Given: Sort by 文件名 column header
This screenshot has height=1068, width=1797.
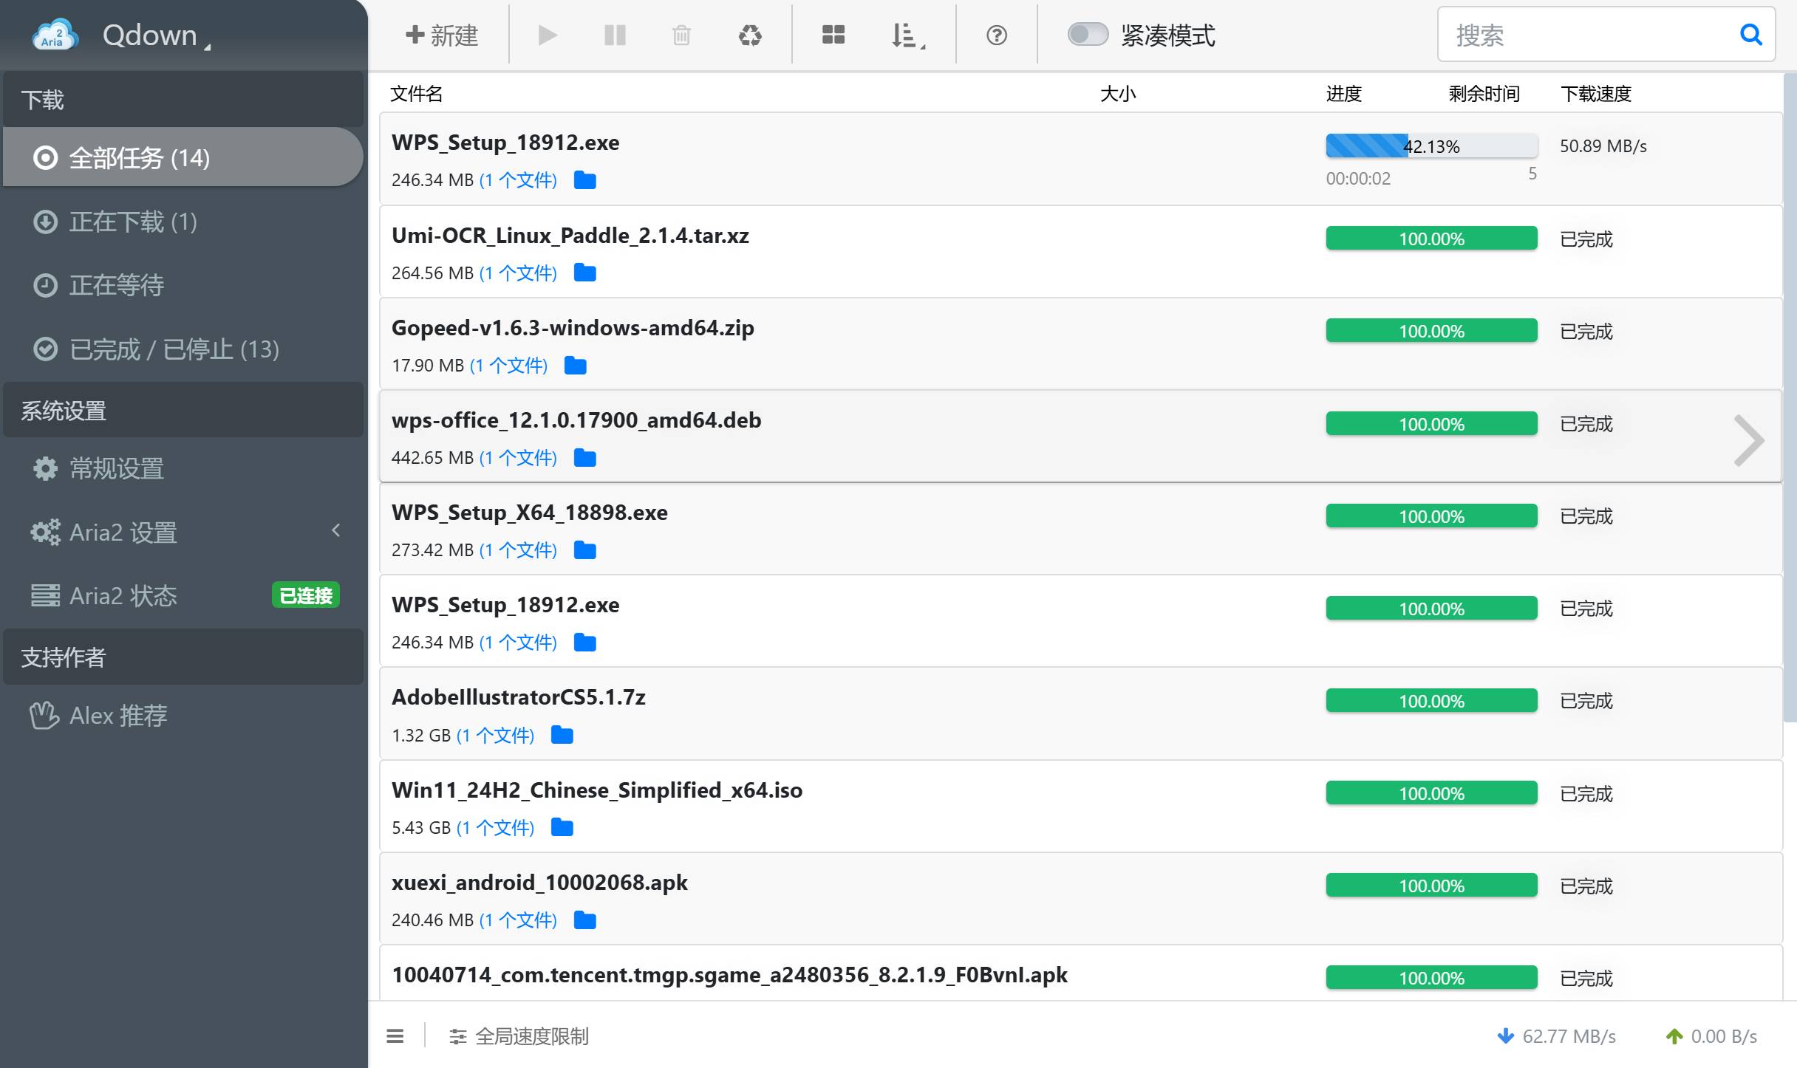Looking at the screenshot, I should (417, 94).
